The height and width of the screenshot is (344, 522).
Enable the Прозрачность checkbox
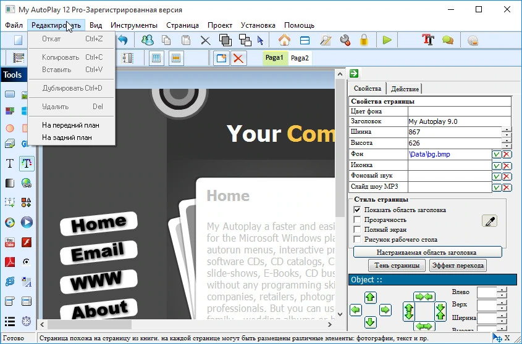(x=357, y=219)
